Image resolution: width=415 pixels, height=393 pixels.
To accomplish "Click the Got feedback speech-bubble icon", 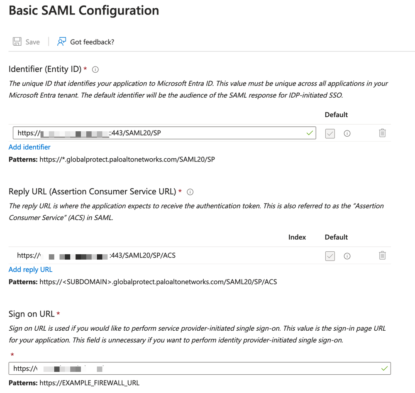I will 61,42.
